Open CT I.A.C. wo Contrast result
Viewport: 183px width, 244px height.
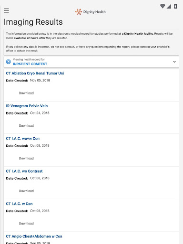pos(24,171)
